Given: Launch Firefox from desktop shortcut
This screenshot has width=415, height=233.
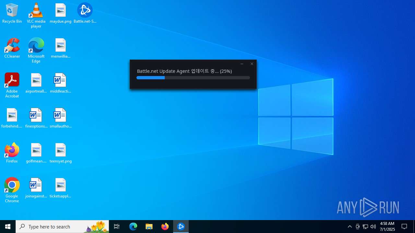Looking at the screenshot, I should [x=12, y=153].
